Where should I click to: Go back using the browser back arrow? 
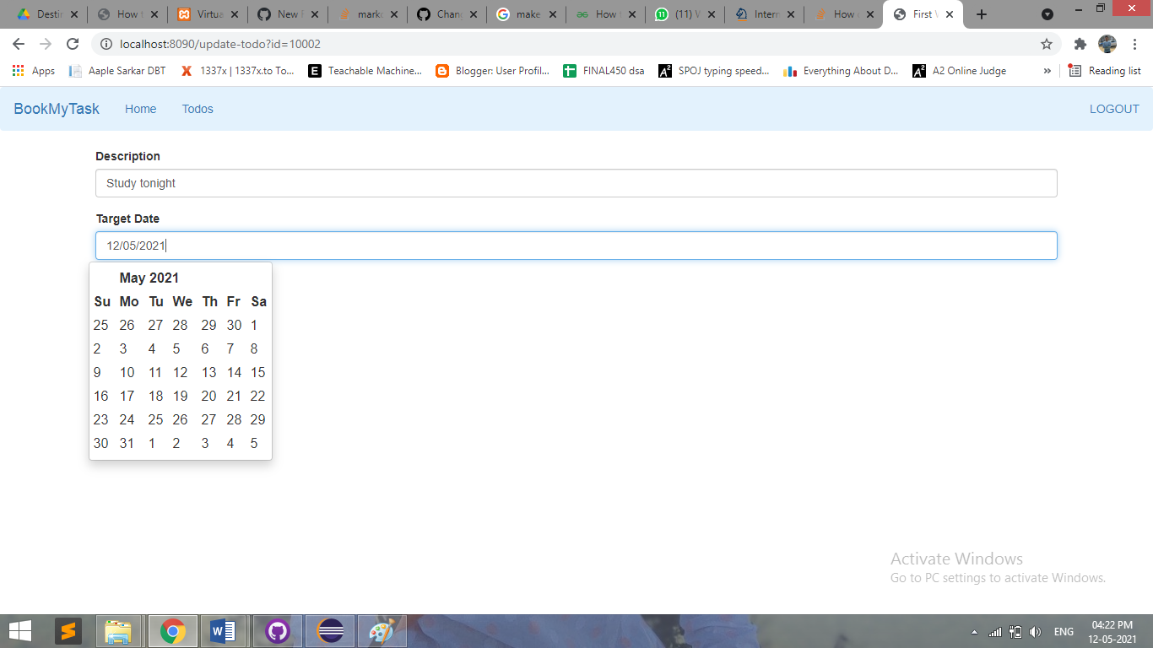coord(19,44)
